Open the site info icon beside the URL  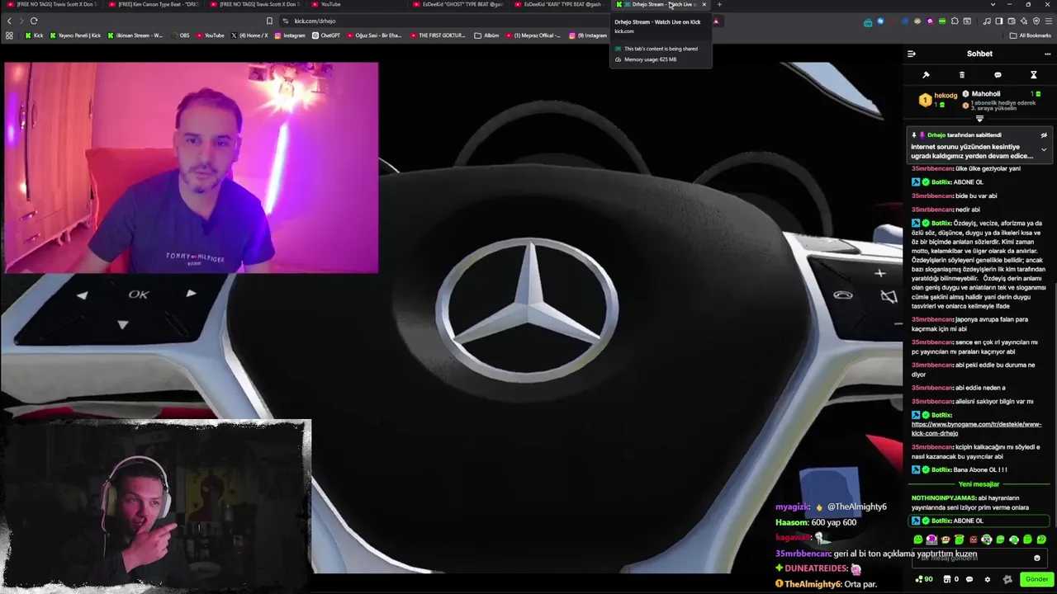pos(286,21)
